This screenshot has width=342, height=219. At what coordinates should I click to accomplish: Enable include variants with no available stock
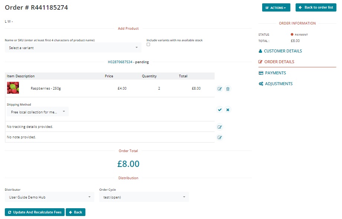tap(149, 45)
